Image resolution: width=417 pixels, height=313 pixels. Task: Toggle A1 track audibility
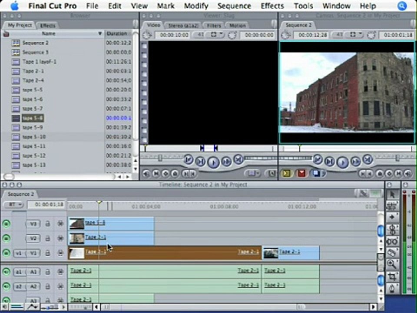pos(6,272)
